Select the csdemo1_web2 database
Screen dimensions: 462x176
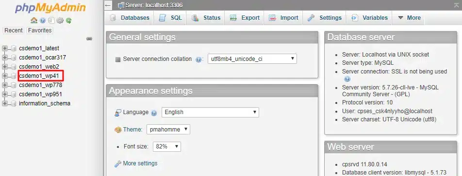tap(39, 67)
